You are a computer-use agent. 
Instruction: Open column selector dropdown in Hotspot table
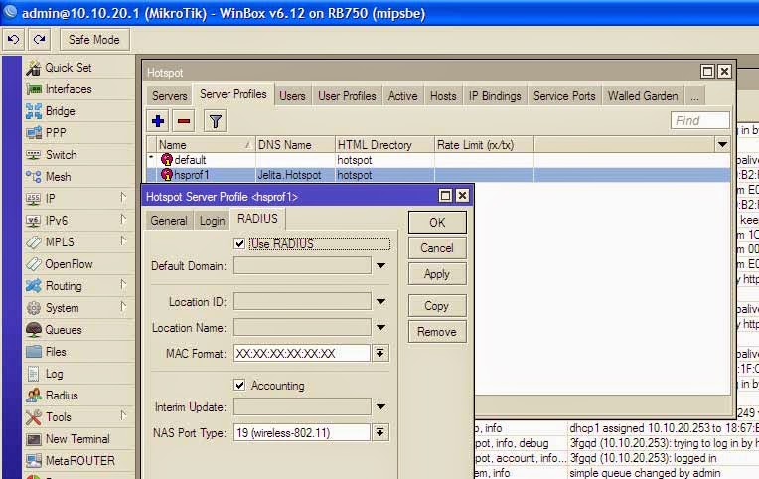point(722,144)
